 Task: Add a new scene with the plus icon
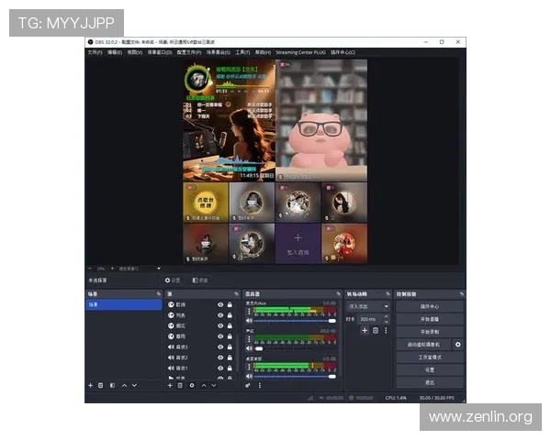point(90,386)
